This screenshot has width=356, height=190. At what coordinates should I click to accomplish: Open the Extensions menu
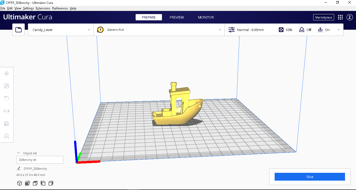click(x=43, y=8)
